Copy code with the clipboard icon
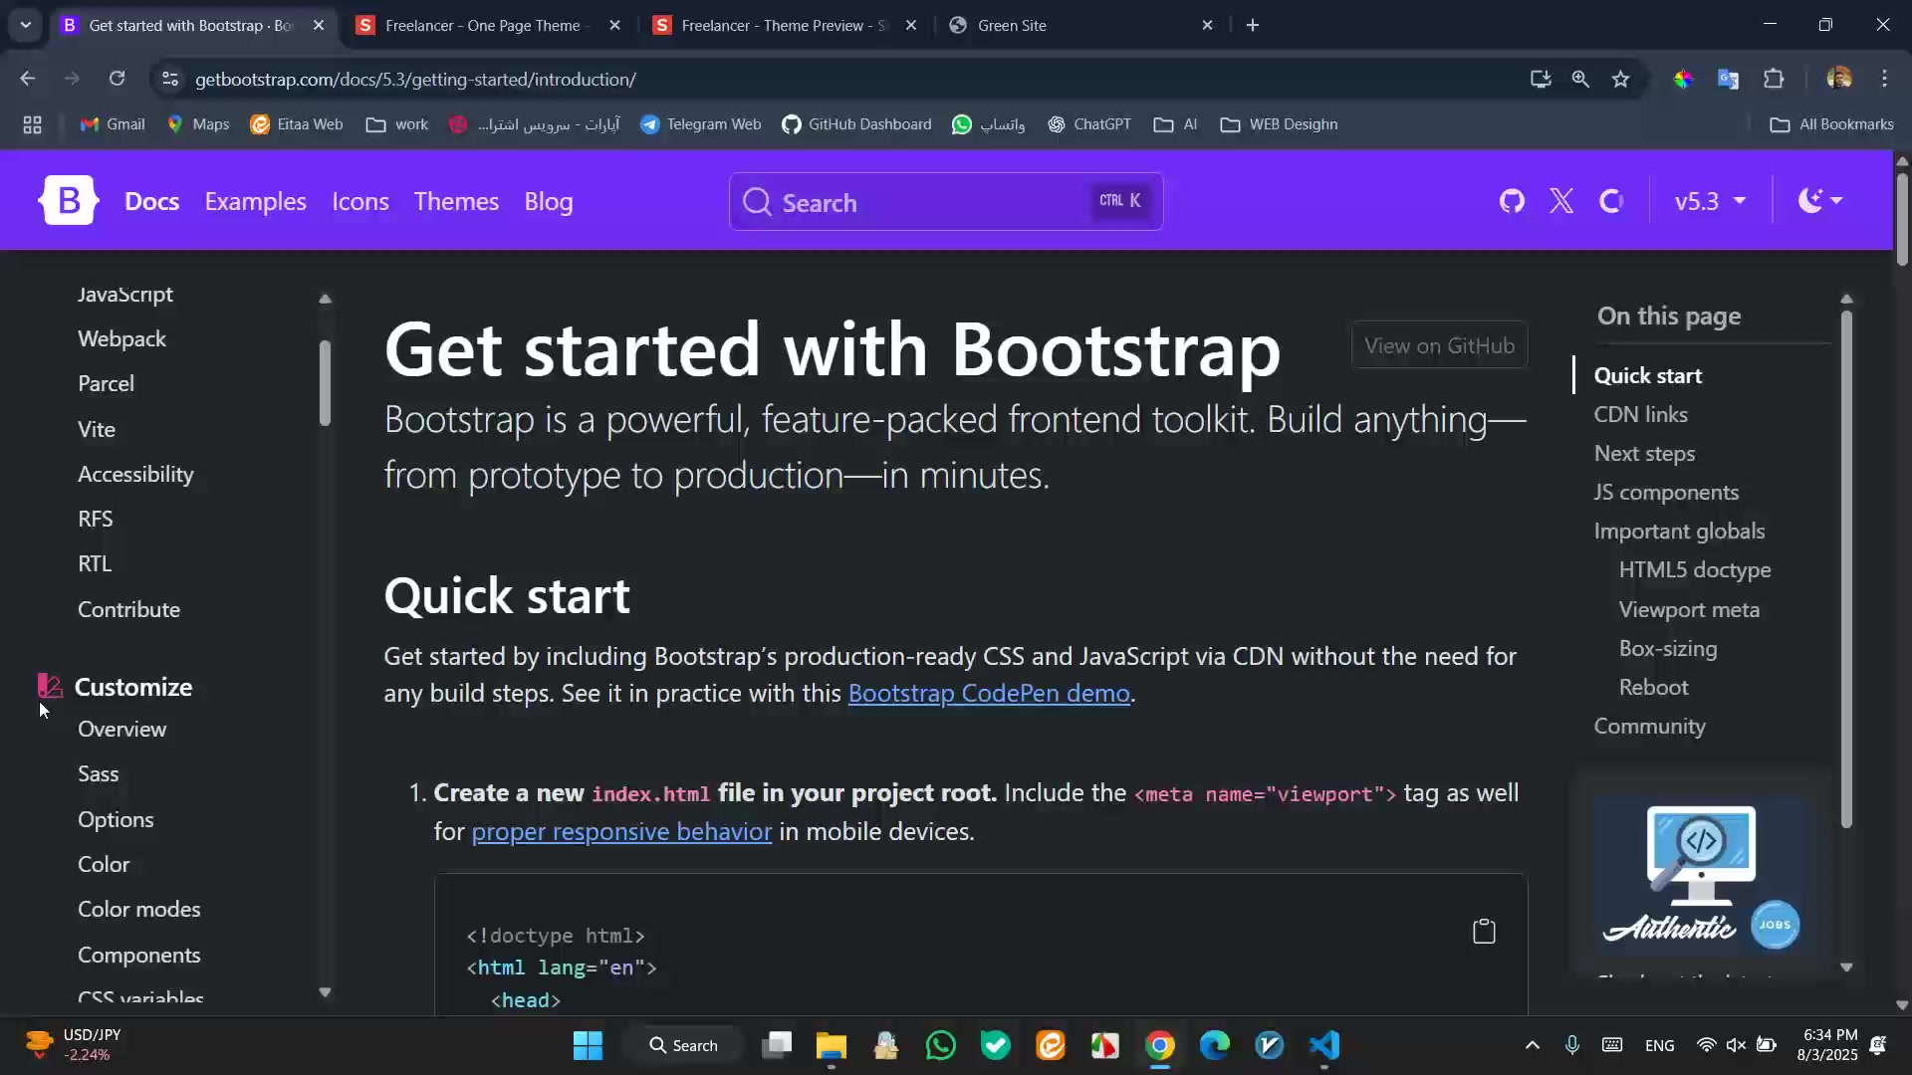The height and width of the screenshot is (1075, 1912). pos(1484,932)
